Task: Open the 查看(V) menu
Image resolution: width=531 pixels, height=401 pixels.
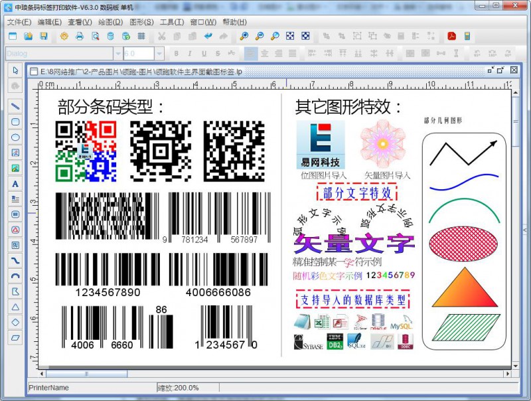Action: pos(80,22)
